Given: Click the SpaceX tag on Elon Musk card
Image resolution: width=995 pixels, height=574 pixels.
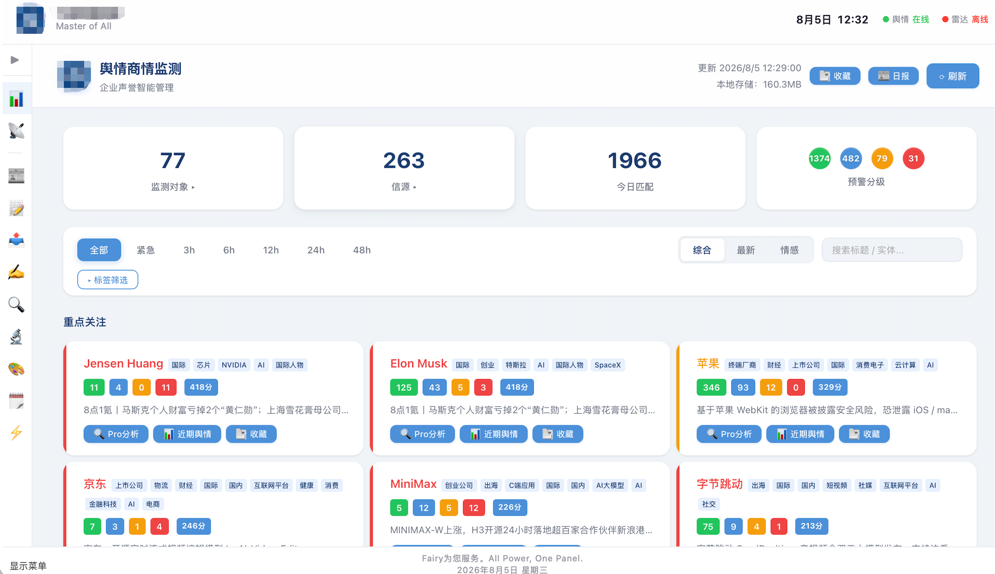Looking at the screenshot, I should [608, 365].
